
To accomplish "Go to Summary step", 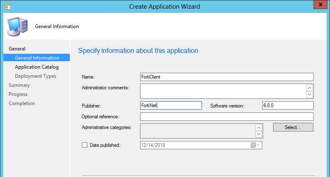I will pos(20,85).
